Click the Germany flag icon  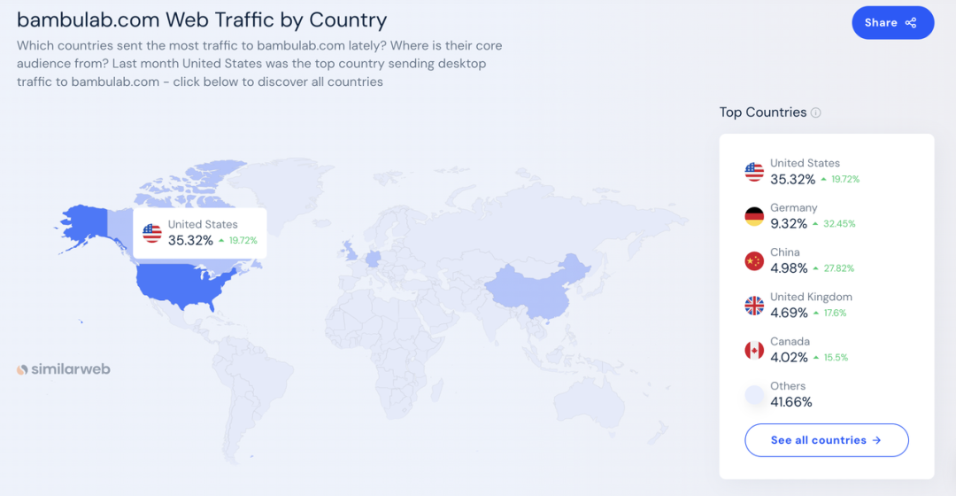tap(754, 217)
